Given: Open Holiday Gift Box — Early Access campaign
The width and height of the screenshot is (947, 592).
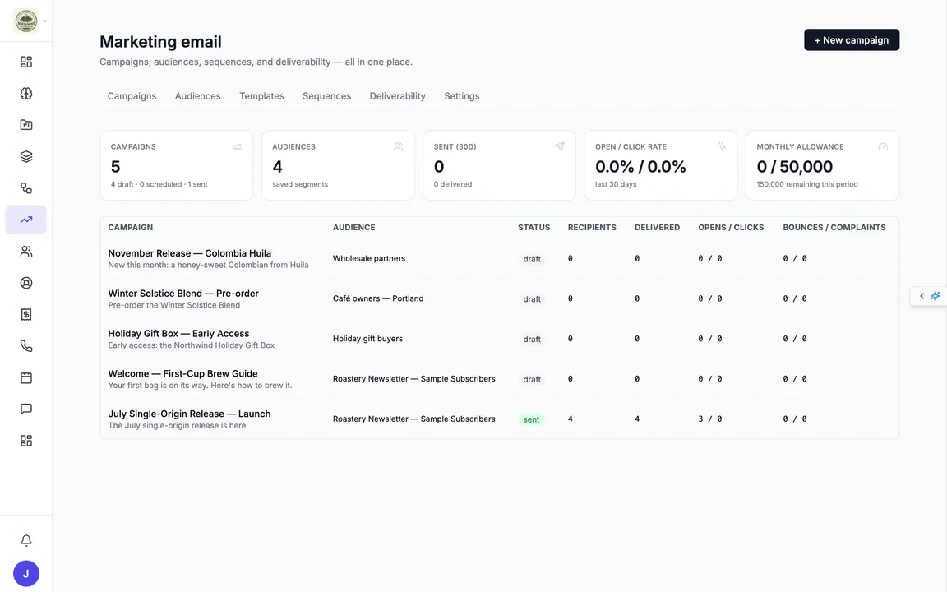Looking at the screenshot, I should coord(178,334).
